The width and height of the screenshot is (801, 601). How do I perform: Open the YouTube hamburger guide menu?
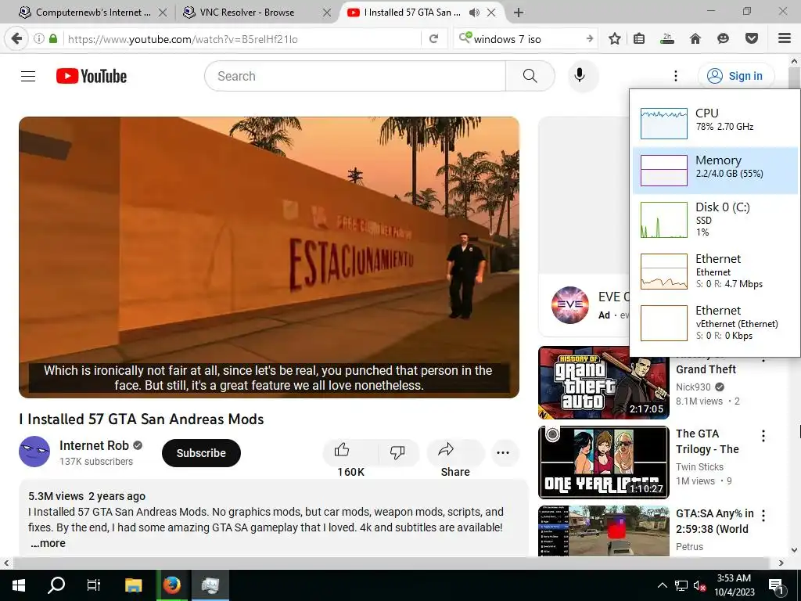point(28,76)
